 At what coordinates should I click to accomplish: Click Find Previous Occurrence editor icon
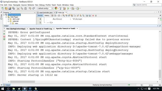click(x=66, y=16)
